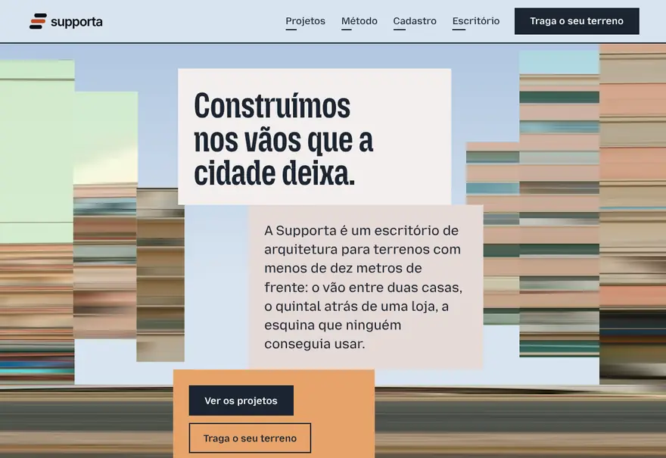Click the Ver os projetos button
This screenshot has height=458, width=666.
(x=241, y=400)
